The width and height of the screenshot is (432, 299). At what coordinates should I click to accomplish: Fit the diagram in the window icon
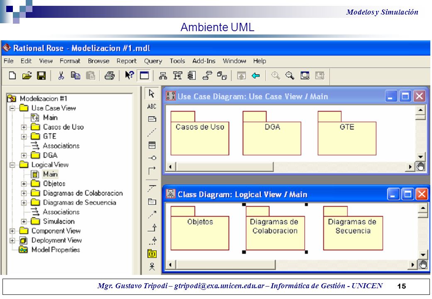(x=305, y=76)
